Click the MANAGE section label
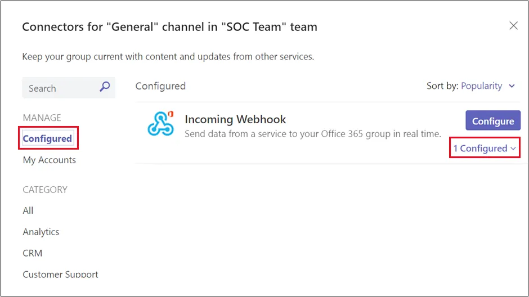The width and height of the screenshot is (529, 297). pos(42,118)
